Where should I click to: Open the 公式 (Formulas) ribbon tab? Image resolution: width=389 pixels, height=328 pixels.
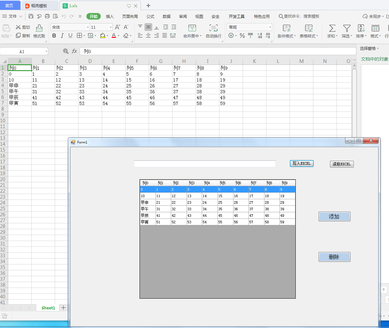pos(150,17)
